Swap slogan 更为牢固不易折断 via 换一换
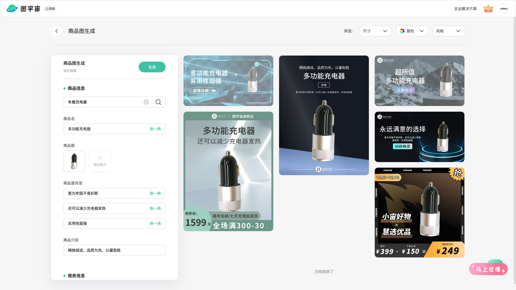Screen dimensions: 516x290 click(155, 193)
